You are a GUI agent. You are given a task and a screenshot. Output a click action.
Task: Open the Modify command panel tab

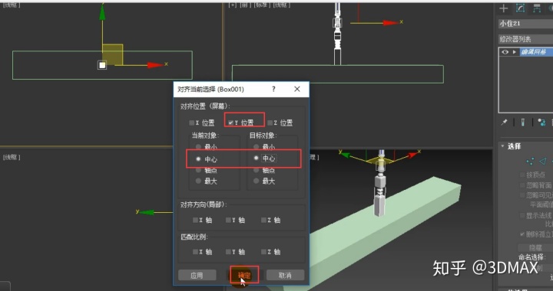(521, 8)
